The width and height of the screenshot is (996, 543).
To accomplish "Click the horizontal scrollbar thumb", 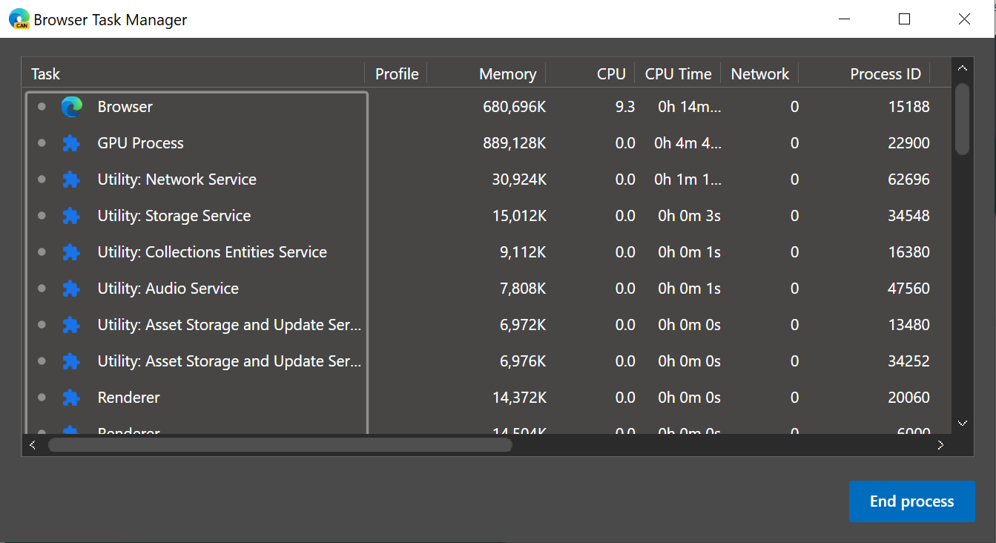I will click(x=280, y=445).
